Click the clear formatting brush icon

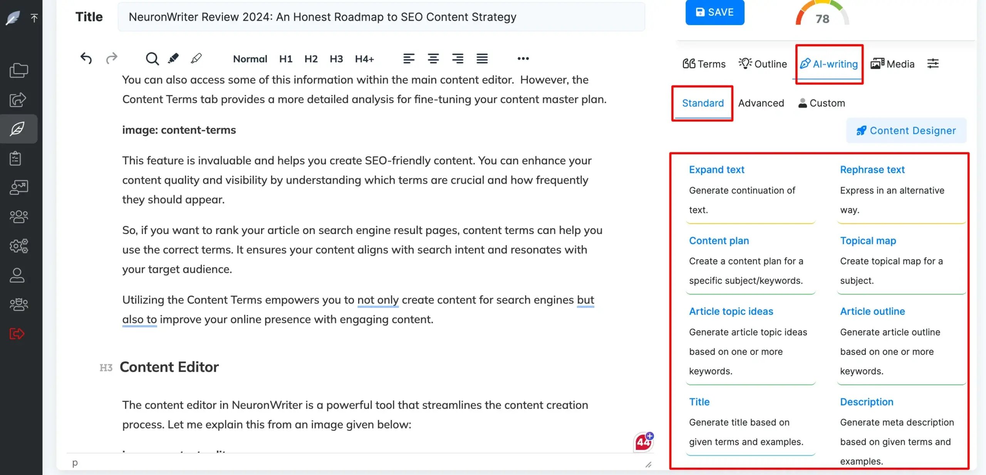(196, 59)
